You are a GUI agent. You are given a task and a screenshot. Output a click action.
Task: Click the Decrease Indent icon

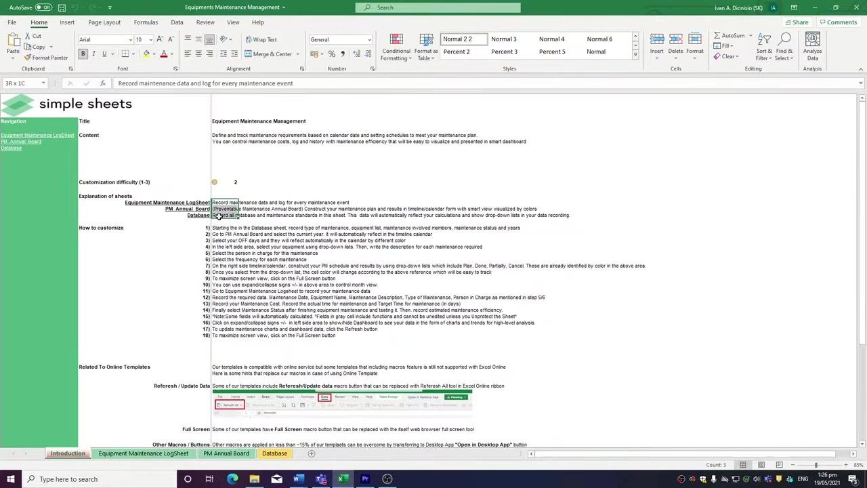(224, 54)
